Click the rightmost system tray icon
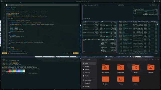This screenshot has width=161, height=90. [x=159, y=1]
